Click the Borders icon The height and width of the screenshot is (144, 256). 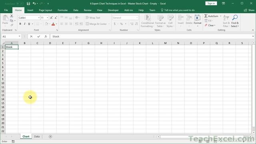point(38,24)
